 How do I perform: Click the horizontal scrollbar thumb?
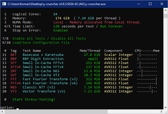tap(56, 112)
